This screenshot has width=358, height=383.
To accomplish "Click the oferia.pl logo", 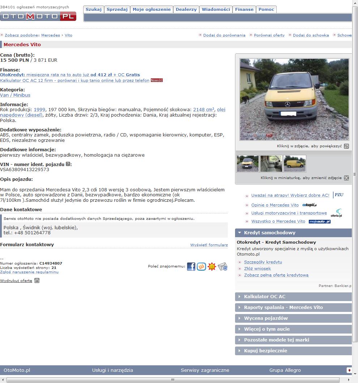I will [x=336, y=213].
